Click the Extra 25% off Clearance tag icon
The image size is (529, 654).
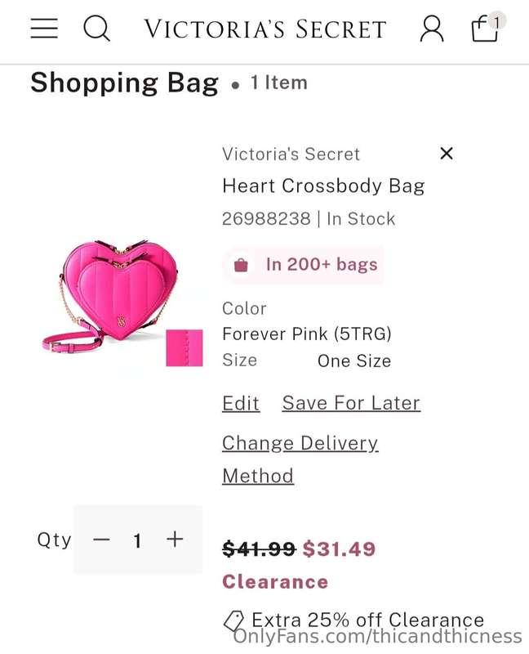tap(233, 621)
